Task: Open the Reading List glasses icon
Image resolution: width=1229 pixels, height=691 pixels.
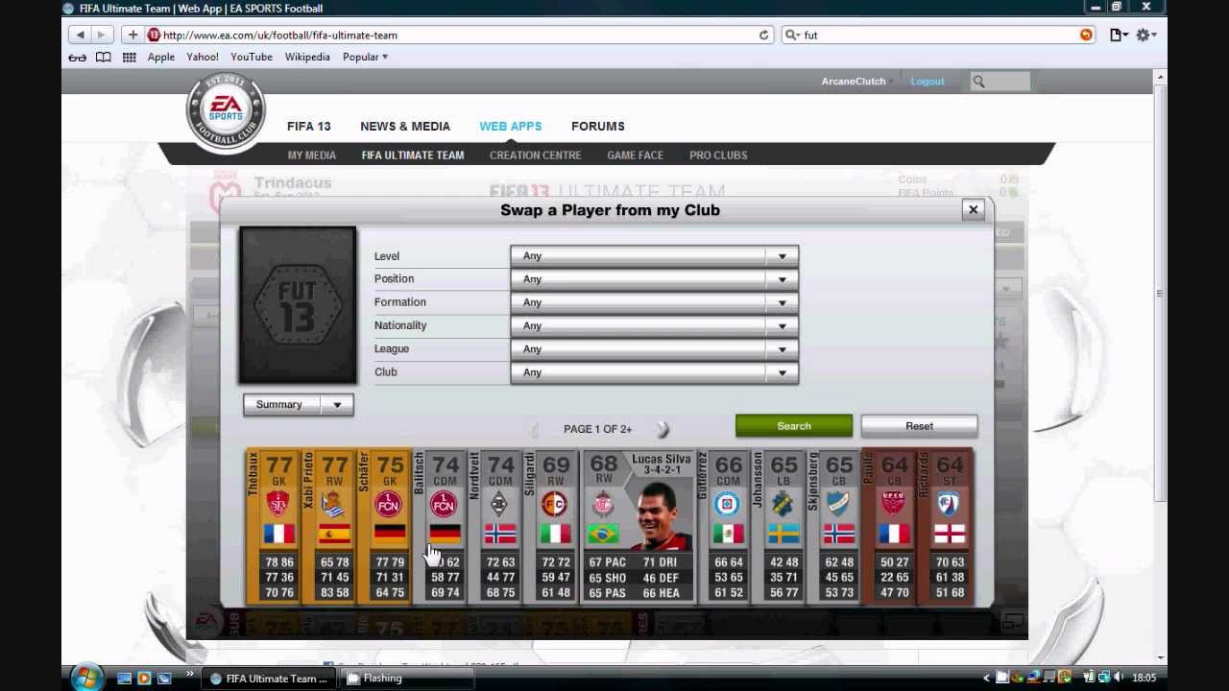Action: click(x=78, y=57)
